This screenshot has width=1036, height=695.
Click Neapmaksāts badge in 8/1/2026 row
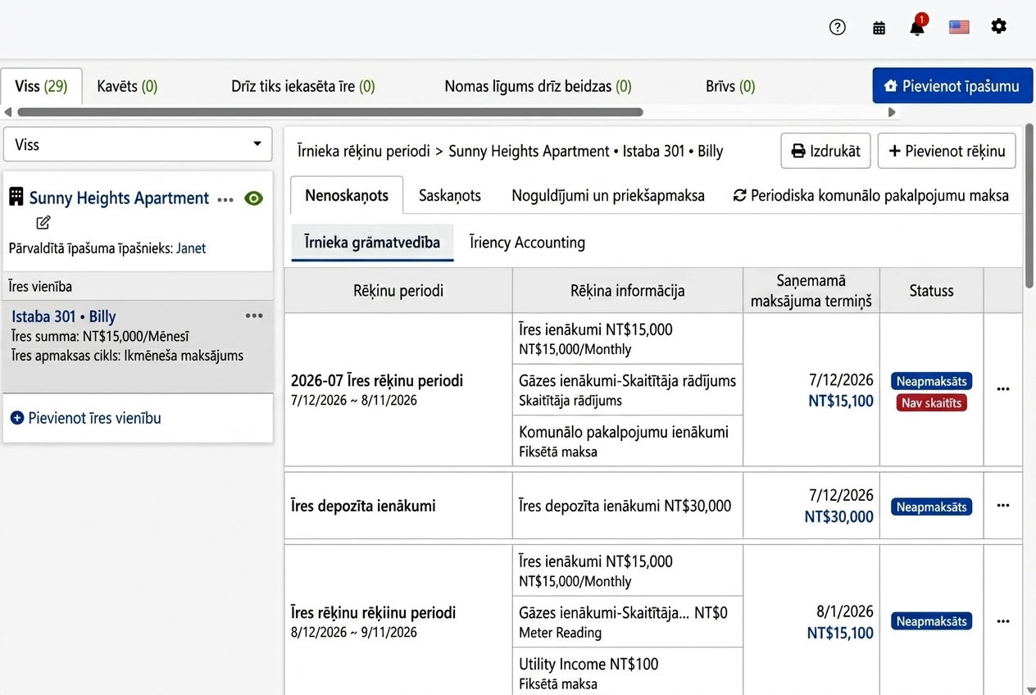[x=931, y=621]
